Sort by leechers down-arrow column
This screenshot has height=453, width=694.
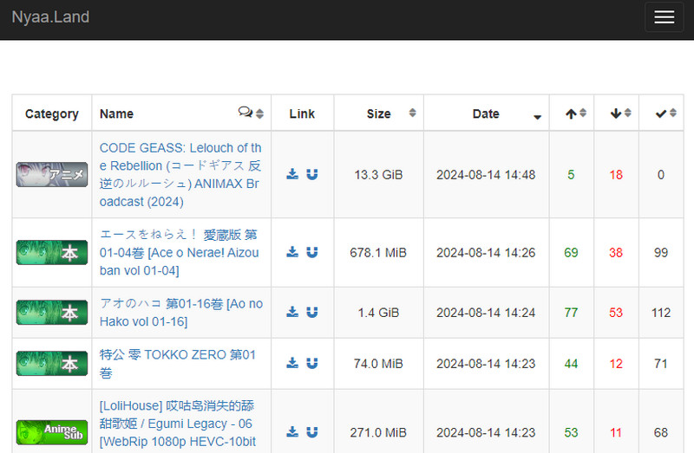(x=617, y=113)
